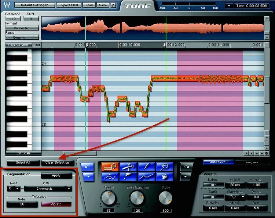Click the Note Transition knob
The image size is (275, 218).
pos(137,198)
